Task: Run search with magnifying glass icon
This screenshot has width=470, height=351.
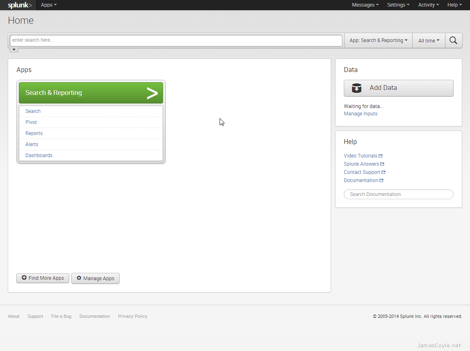Action: [453, 40]
